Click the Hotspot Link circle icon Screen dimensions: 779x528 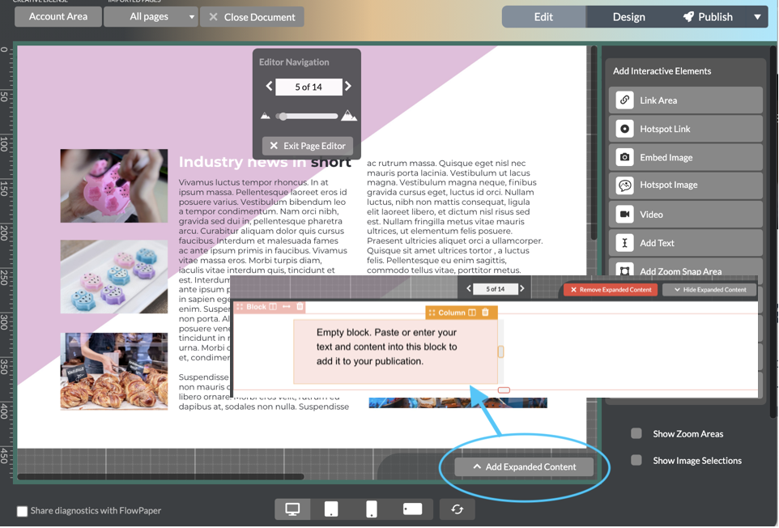point(624,129)
